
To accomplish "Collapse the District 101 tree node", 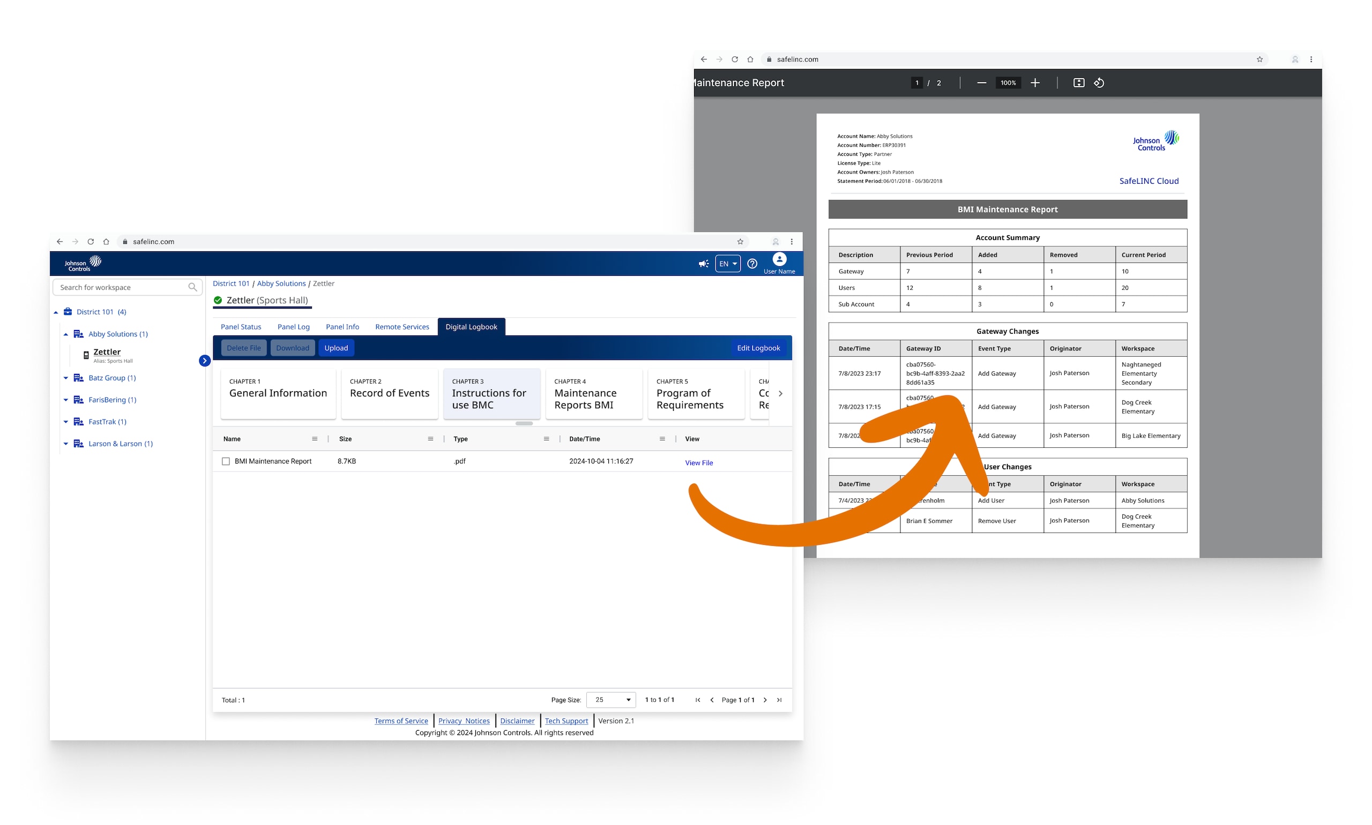I will [56, 312].
